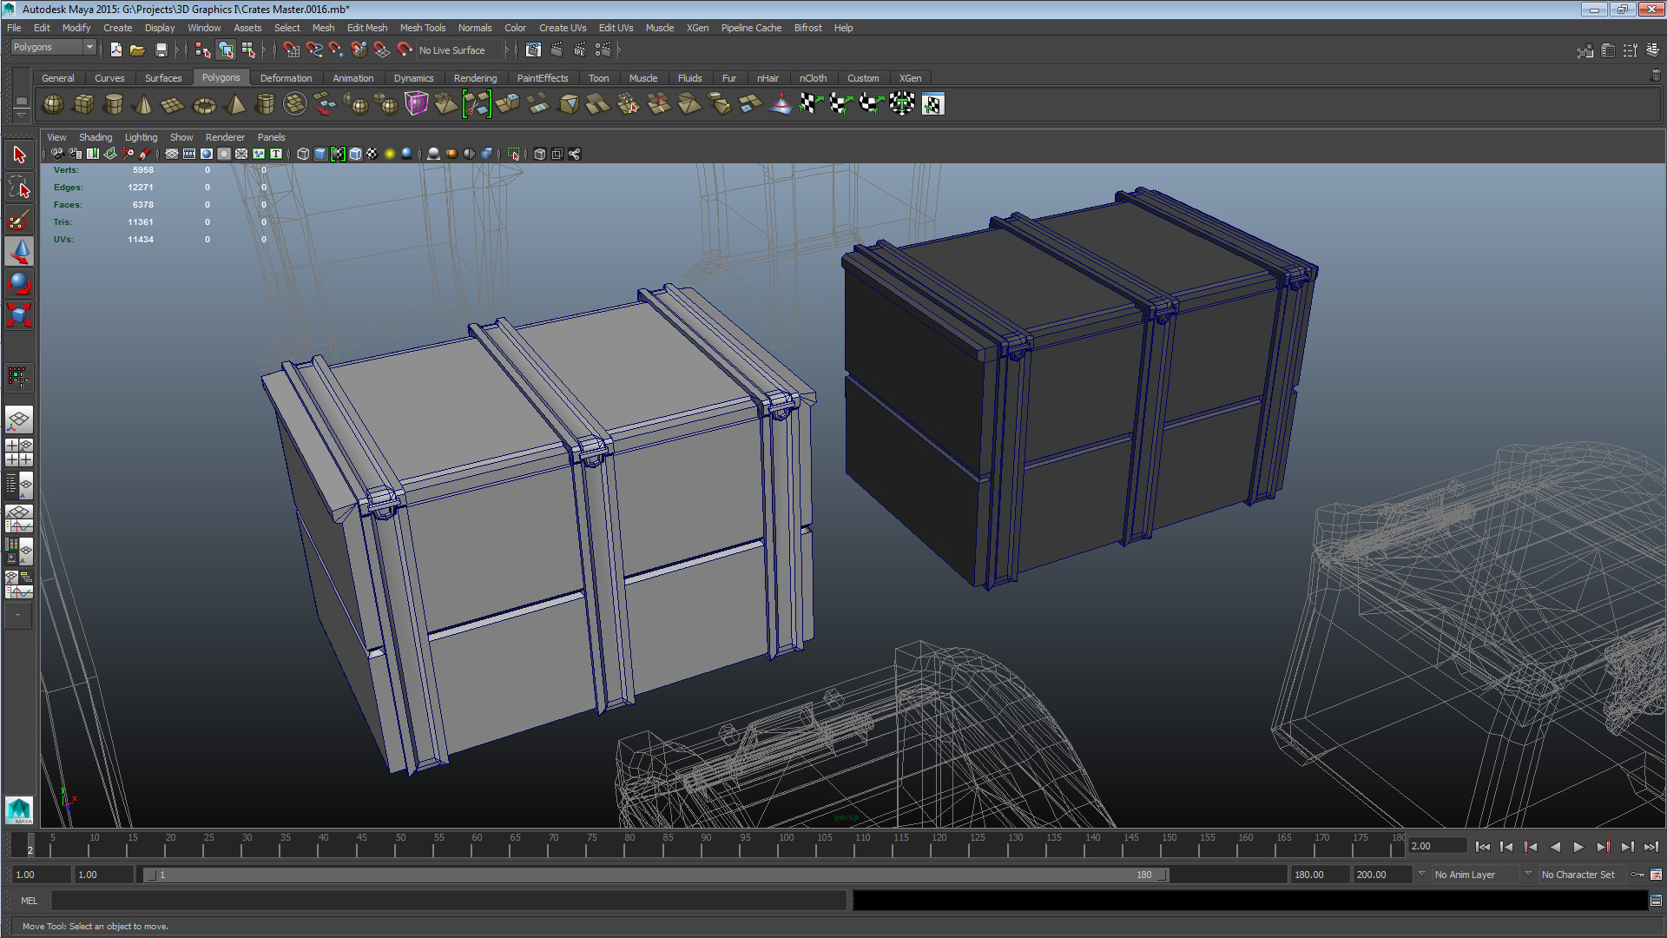This screenshot has width=1667, height=938.
Task: Switch to the Rendering shelf tab
Action: (475, 78)
